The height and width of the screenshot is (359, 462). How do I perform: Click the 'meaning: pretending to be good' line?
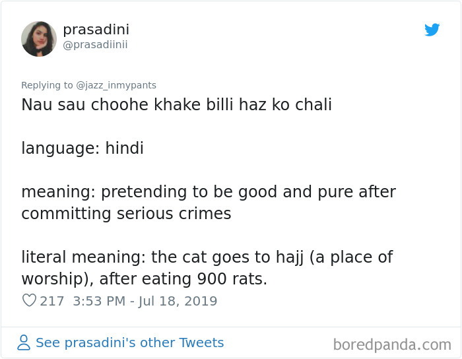tap(209, 192)
